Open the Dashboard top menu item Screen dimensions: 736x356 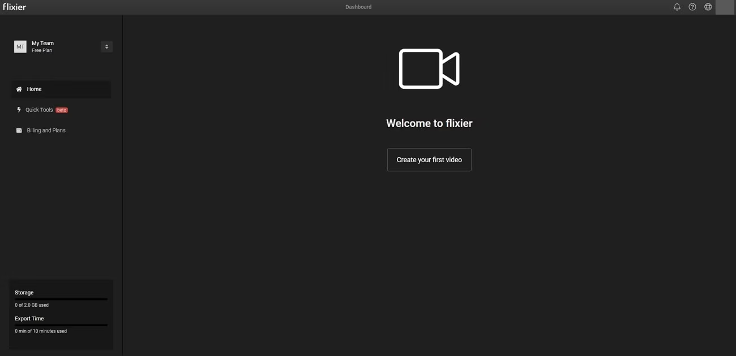(x=358, y=6)
